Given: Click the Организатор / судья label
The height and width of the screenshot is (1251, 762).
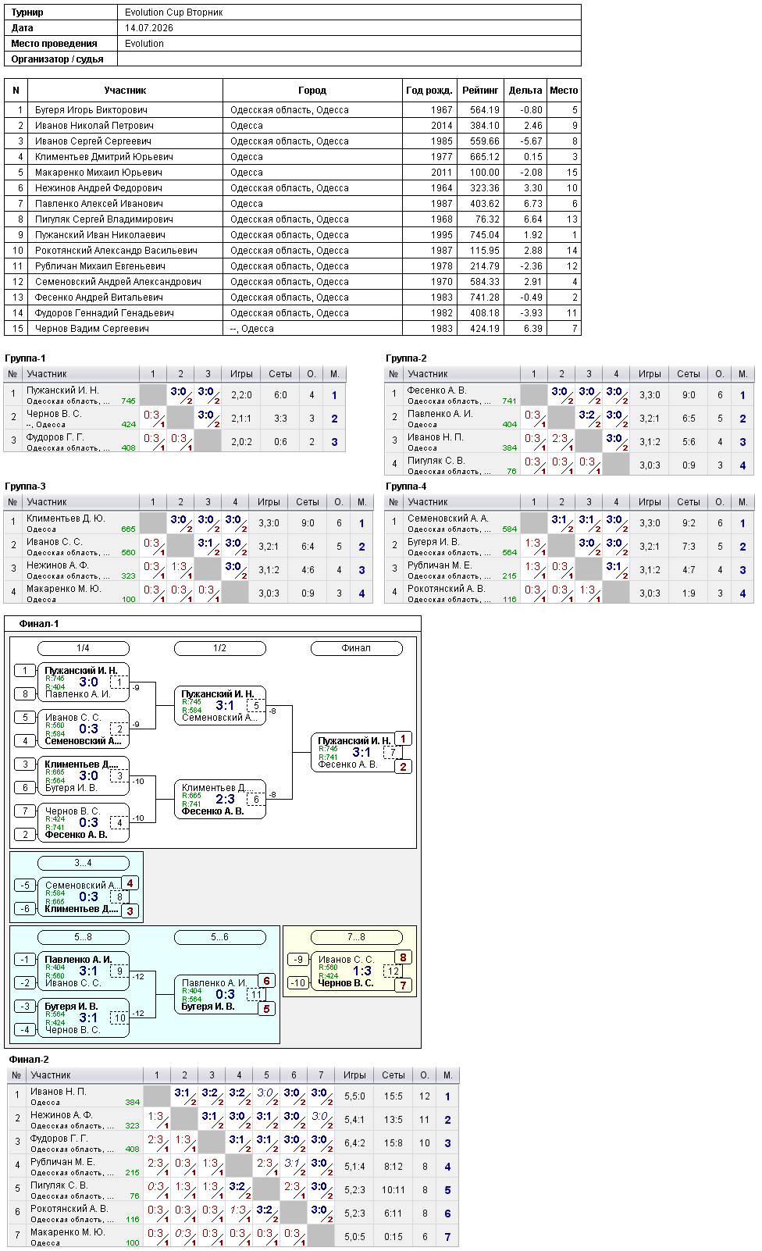Looking at the screenshot, I should (57, 59).
